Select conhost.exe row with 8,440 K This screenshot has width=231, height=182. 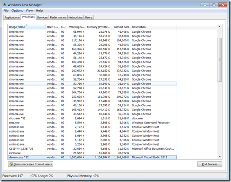(92, 131)
